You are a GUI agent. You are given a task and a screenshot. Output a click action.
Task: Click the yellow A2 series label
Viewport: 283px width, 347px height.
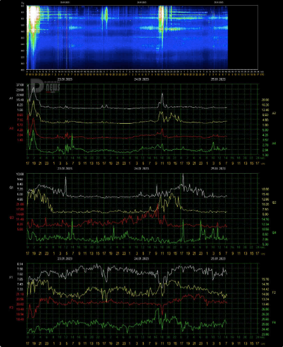click(274, 113)
